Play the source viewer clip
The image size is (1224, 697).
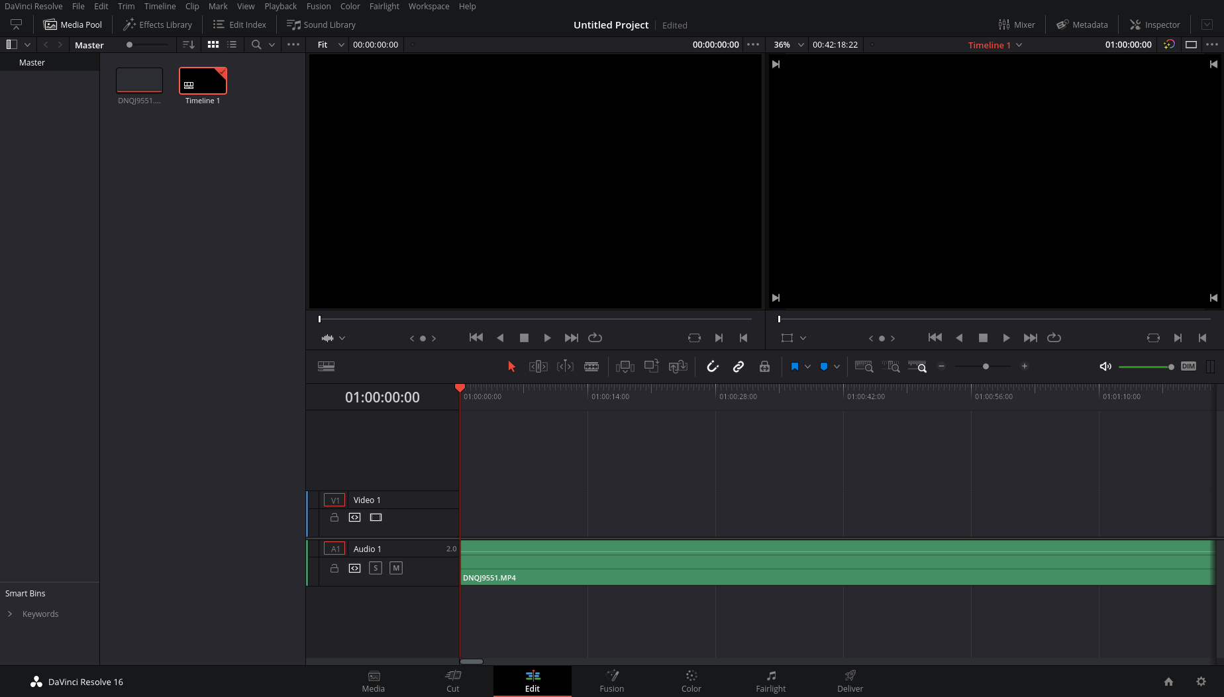(x=547, y=338)
